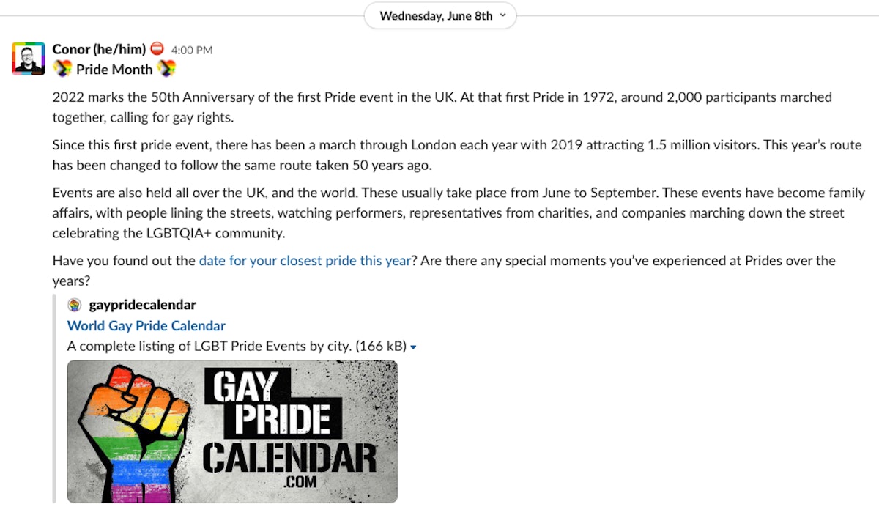The height and width of the screenshot is (507, 879).
Task: Click Conor's profile avatar picture
Action: 29,59
